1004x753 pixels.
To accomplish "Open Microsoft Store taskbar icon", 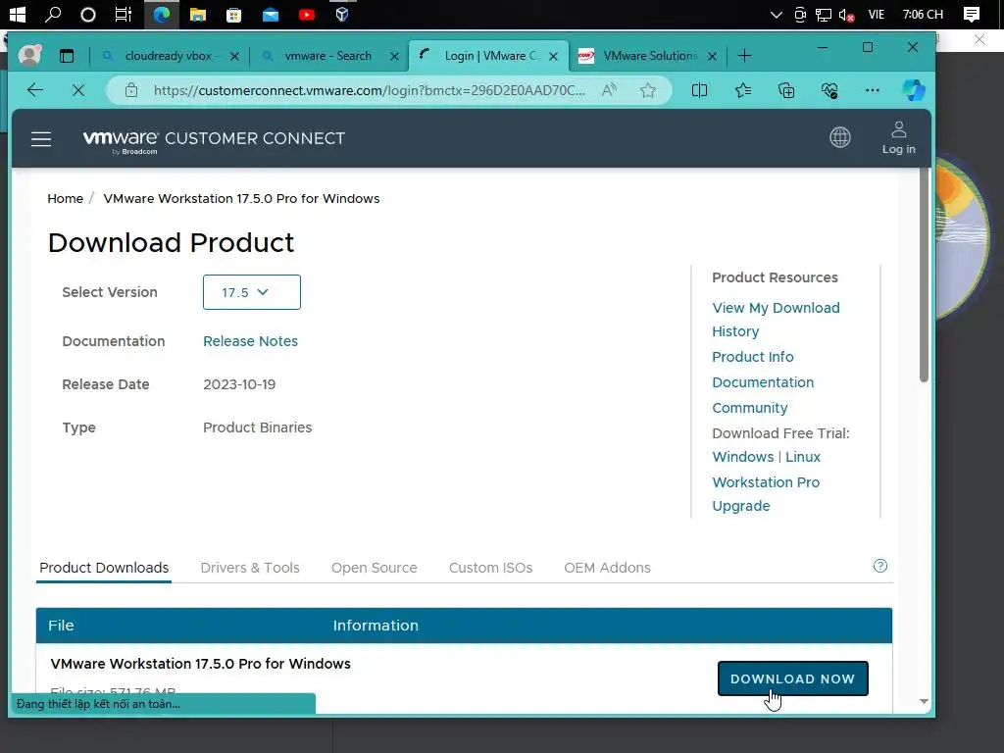I will click(233, 14).
